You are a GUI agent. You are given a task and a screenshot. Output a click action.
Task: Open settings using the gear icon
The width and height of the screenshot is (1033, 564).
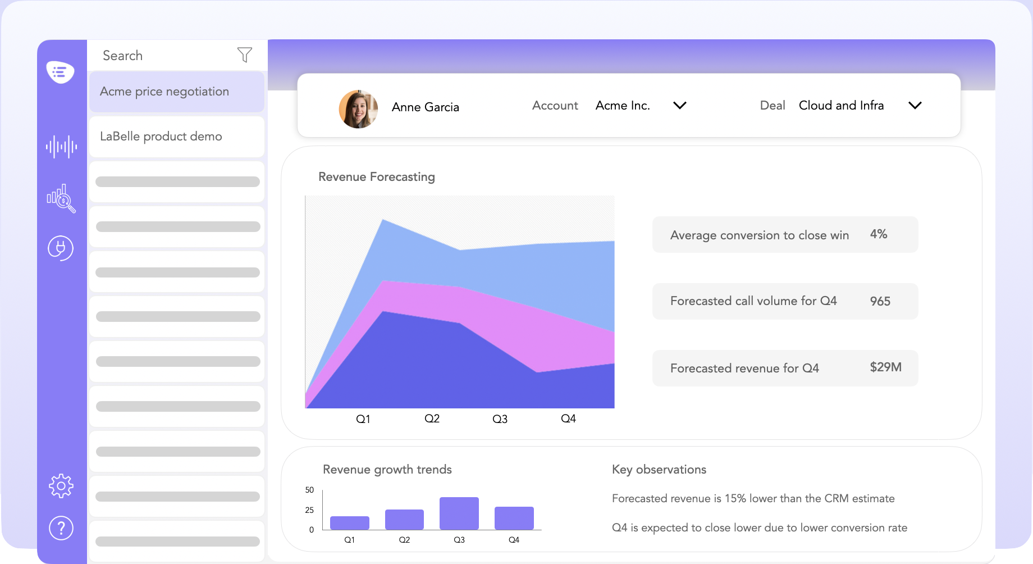[x=61, y=486]
